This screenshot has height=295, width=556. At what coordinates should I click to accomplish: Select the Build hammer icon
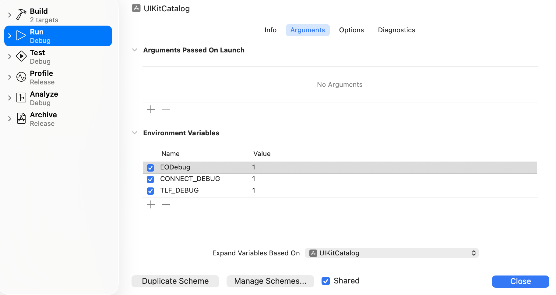pos(20,14)
